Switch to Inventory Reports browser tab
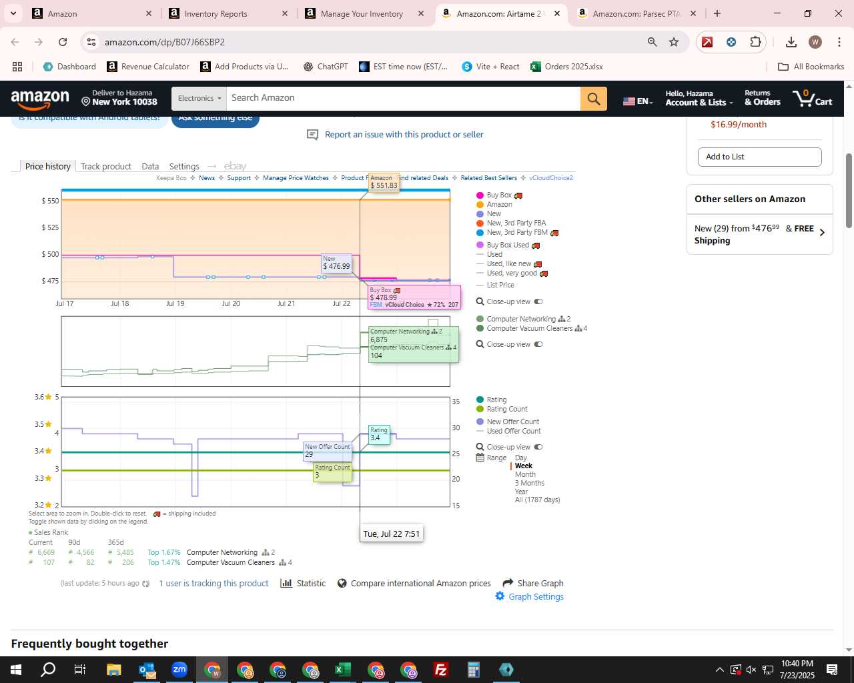Viewport: 854px width, 683px height. pyautogui.click(x=230, y=13)
